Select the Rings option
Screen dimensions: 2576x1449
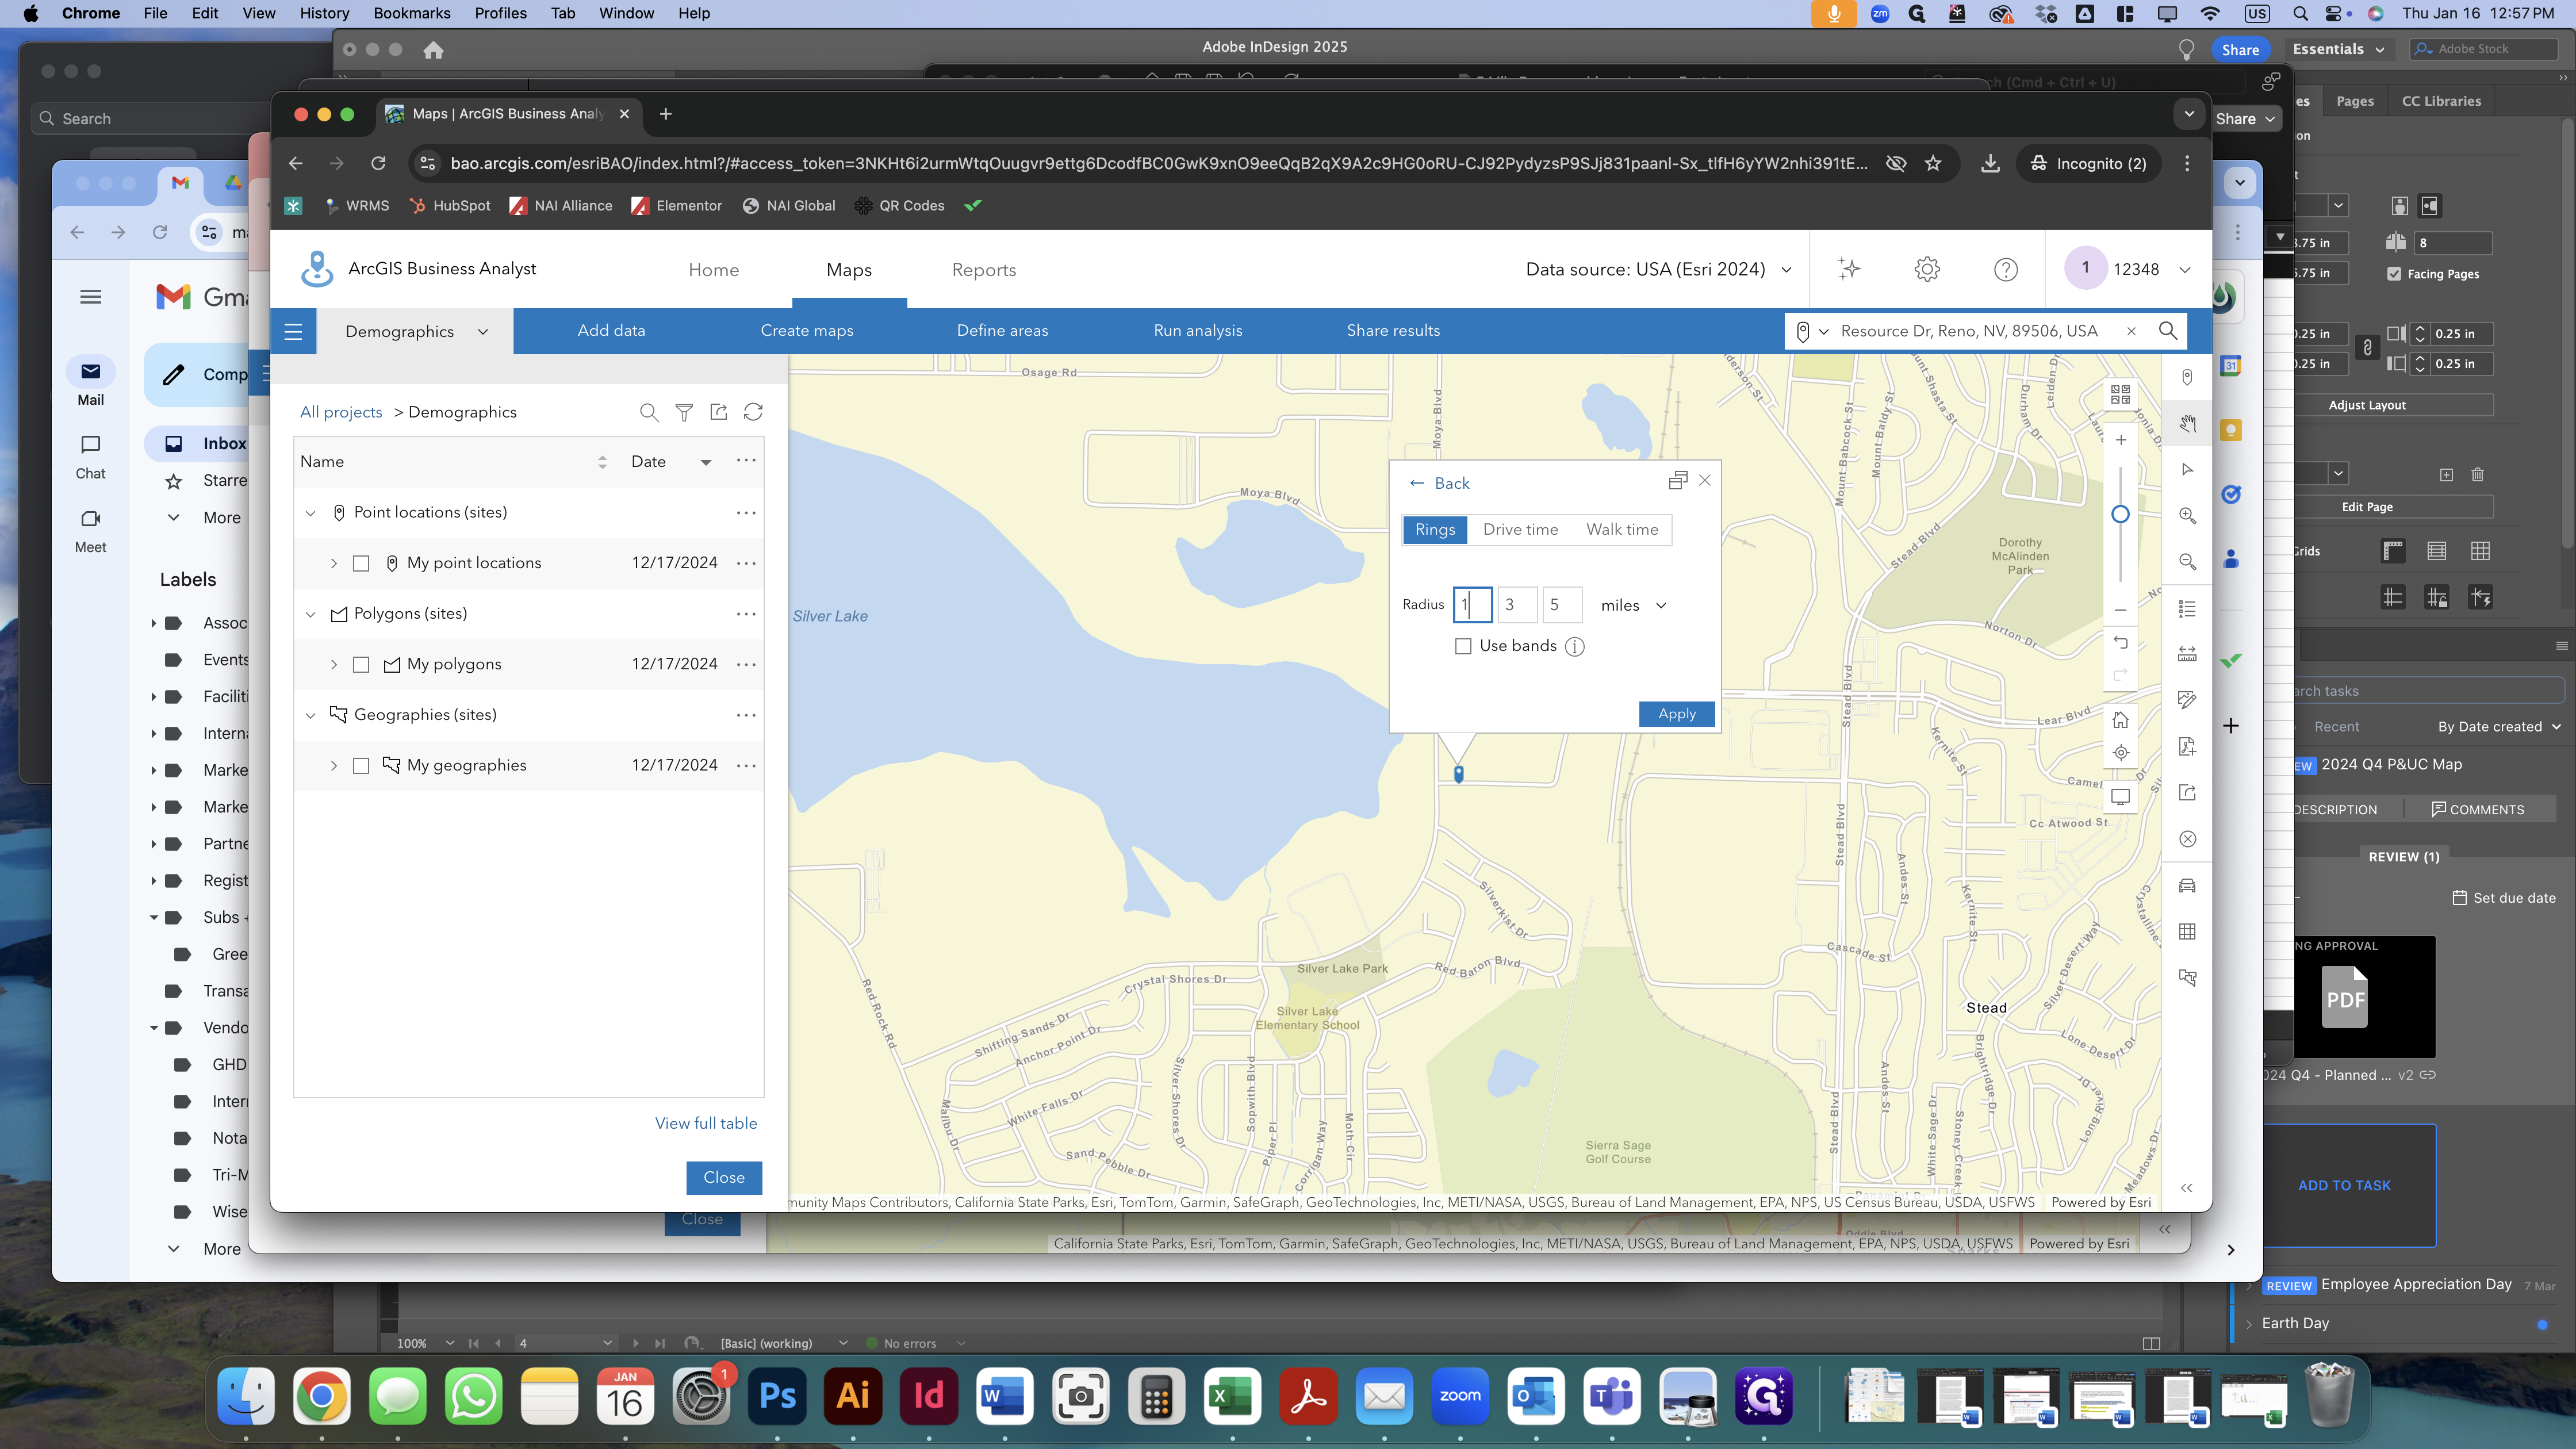(1435, 529)
